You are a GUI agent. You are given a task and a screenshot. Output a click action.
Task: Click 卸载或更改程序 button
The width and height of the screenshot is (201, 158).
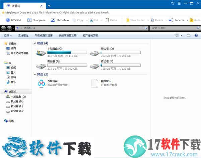click(43, 35)
